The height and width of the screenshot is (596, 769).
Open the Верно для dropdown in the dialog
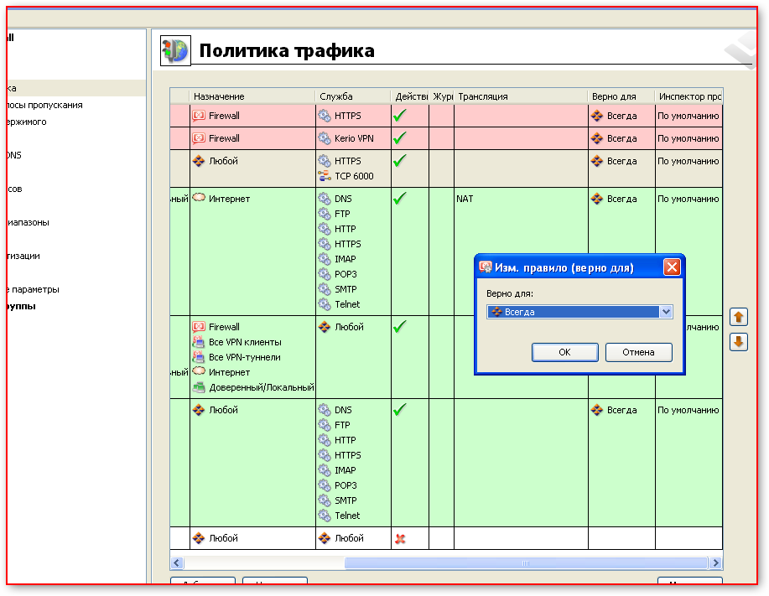pos(666,312)
